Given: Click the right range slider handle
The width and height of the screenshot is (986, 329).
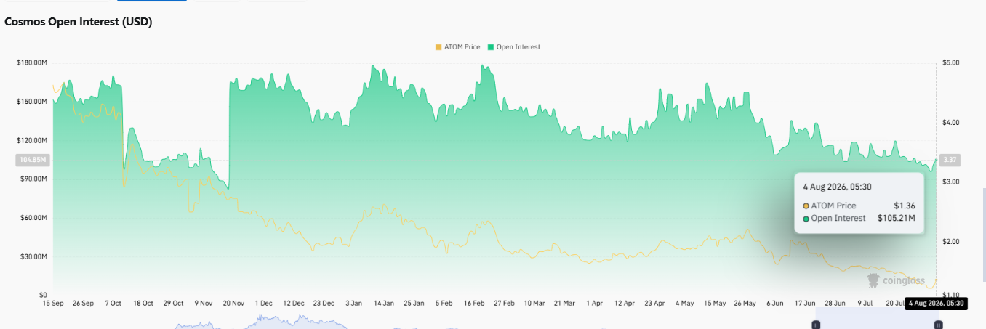Looking at the screenshot, I should [938, 324].
